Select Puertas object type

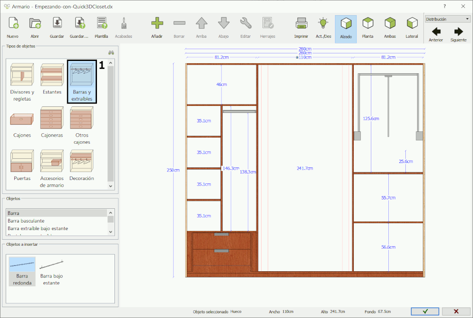click(22, 165)
